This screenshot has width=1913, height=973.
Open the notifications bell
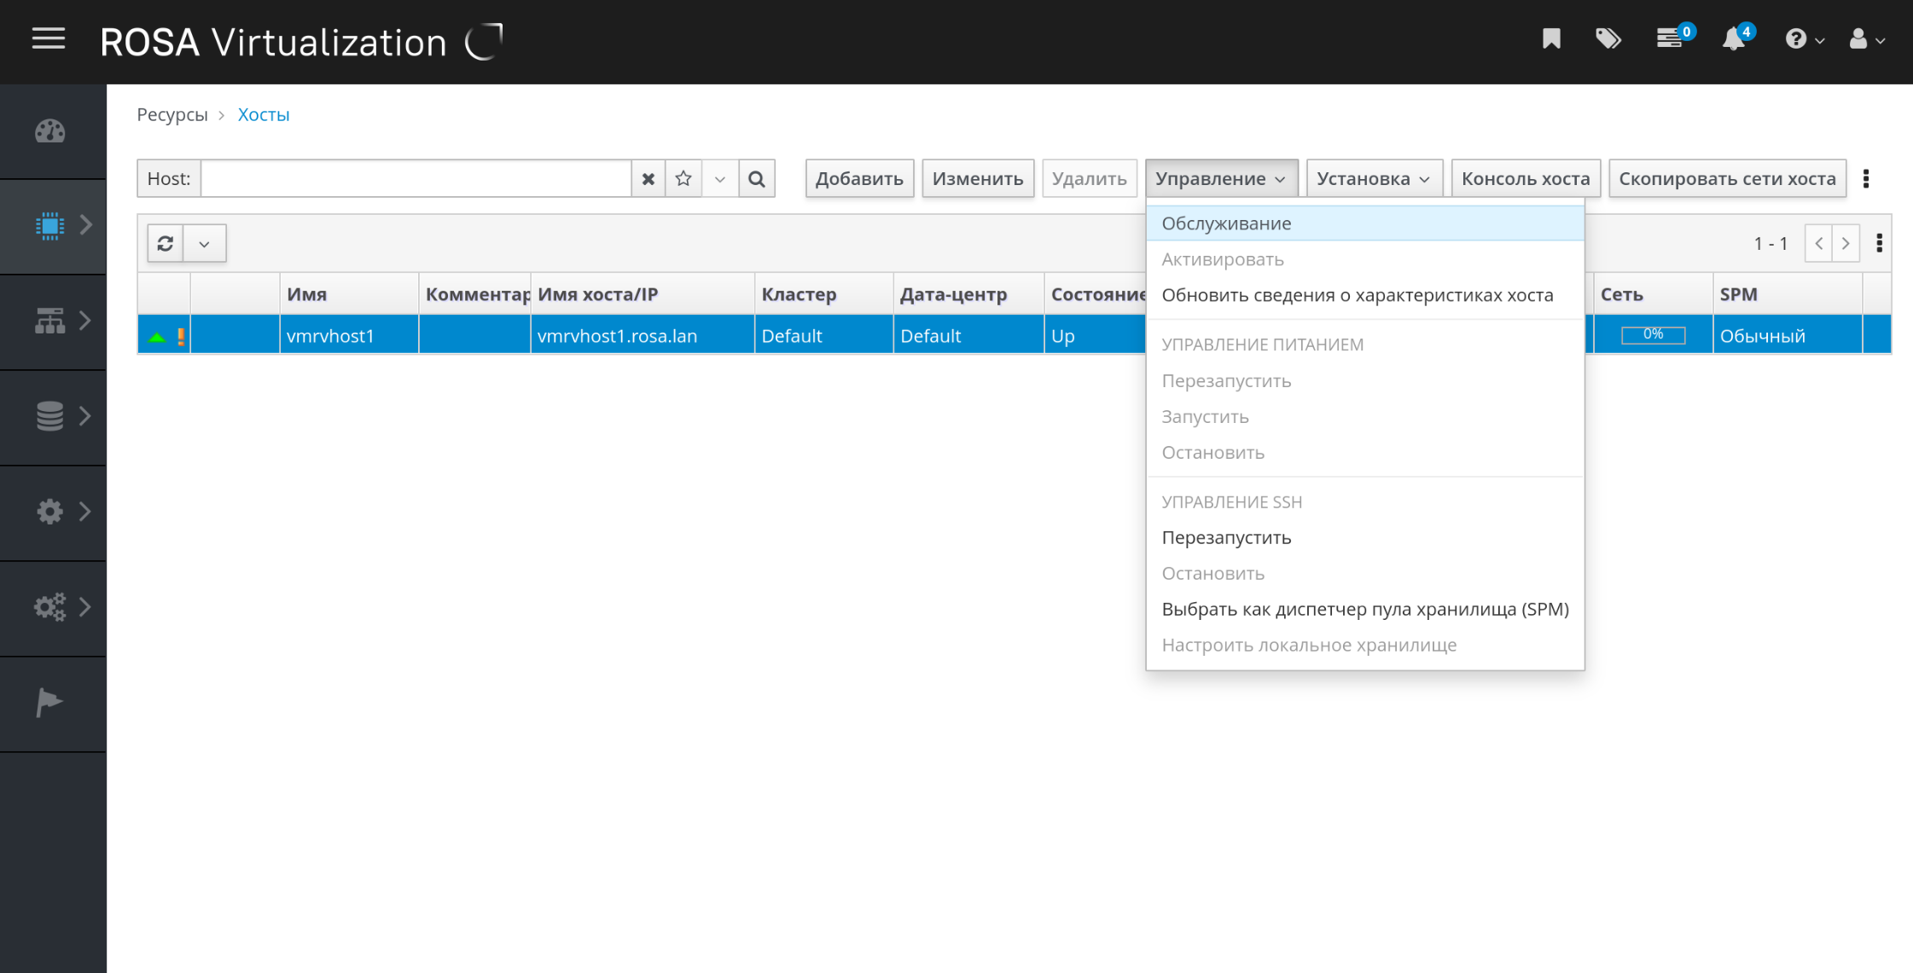click(1733, 39)
